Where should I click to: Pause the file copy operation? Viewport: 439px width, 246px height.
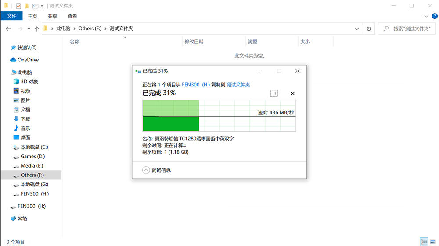pos(274,93)
